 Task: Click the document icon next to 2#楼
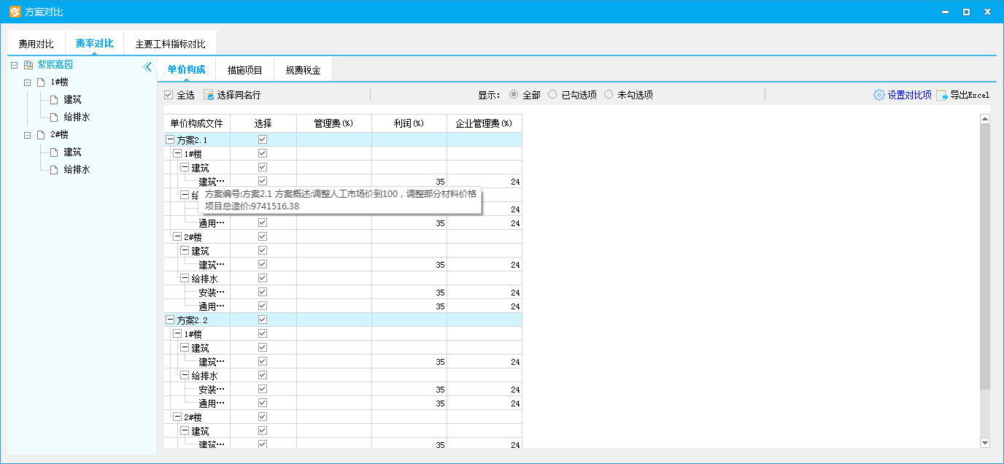coord(41,135)
